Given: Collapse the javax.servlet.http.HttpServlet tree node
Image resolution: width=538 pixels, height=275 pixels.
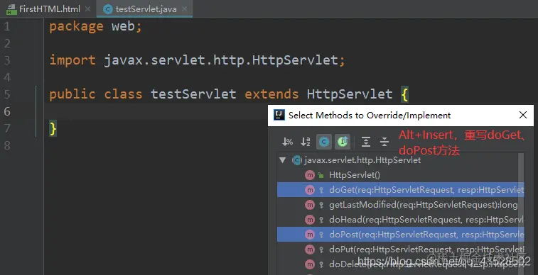Looking at the screenshot, I should (x=283, y=160).
